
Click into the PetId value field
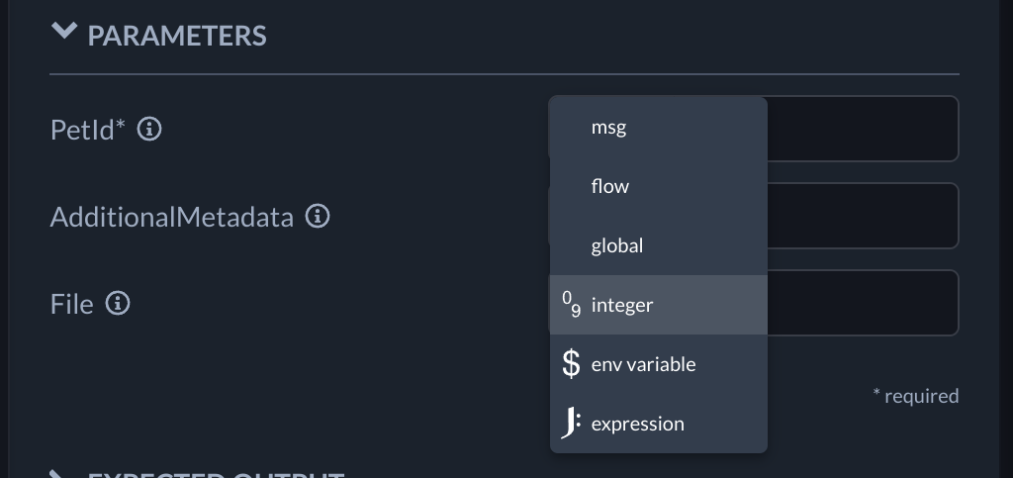point(861,129)
